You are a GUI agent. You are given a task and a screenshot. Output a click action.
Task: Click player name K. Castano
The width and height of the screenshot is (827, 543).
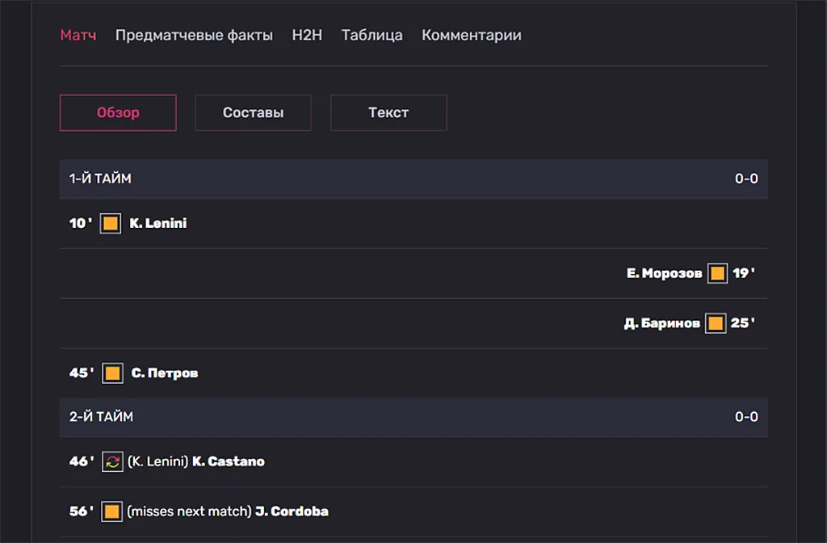[229, 461]
